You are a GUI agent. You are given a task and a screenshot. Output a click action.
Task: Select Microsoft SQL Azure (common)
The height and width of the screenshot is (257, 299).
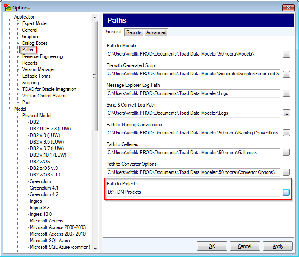pos(60,247)
